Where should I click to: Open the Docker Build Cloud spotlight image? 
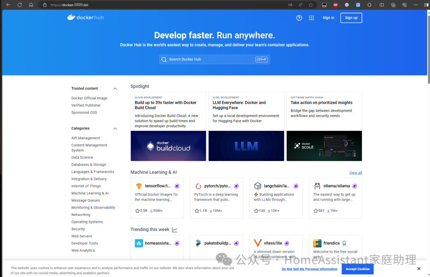pyautogui.click(x=168, y=146)
